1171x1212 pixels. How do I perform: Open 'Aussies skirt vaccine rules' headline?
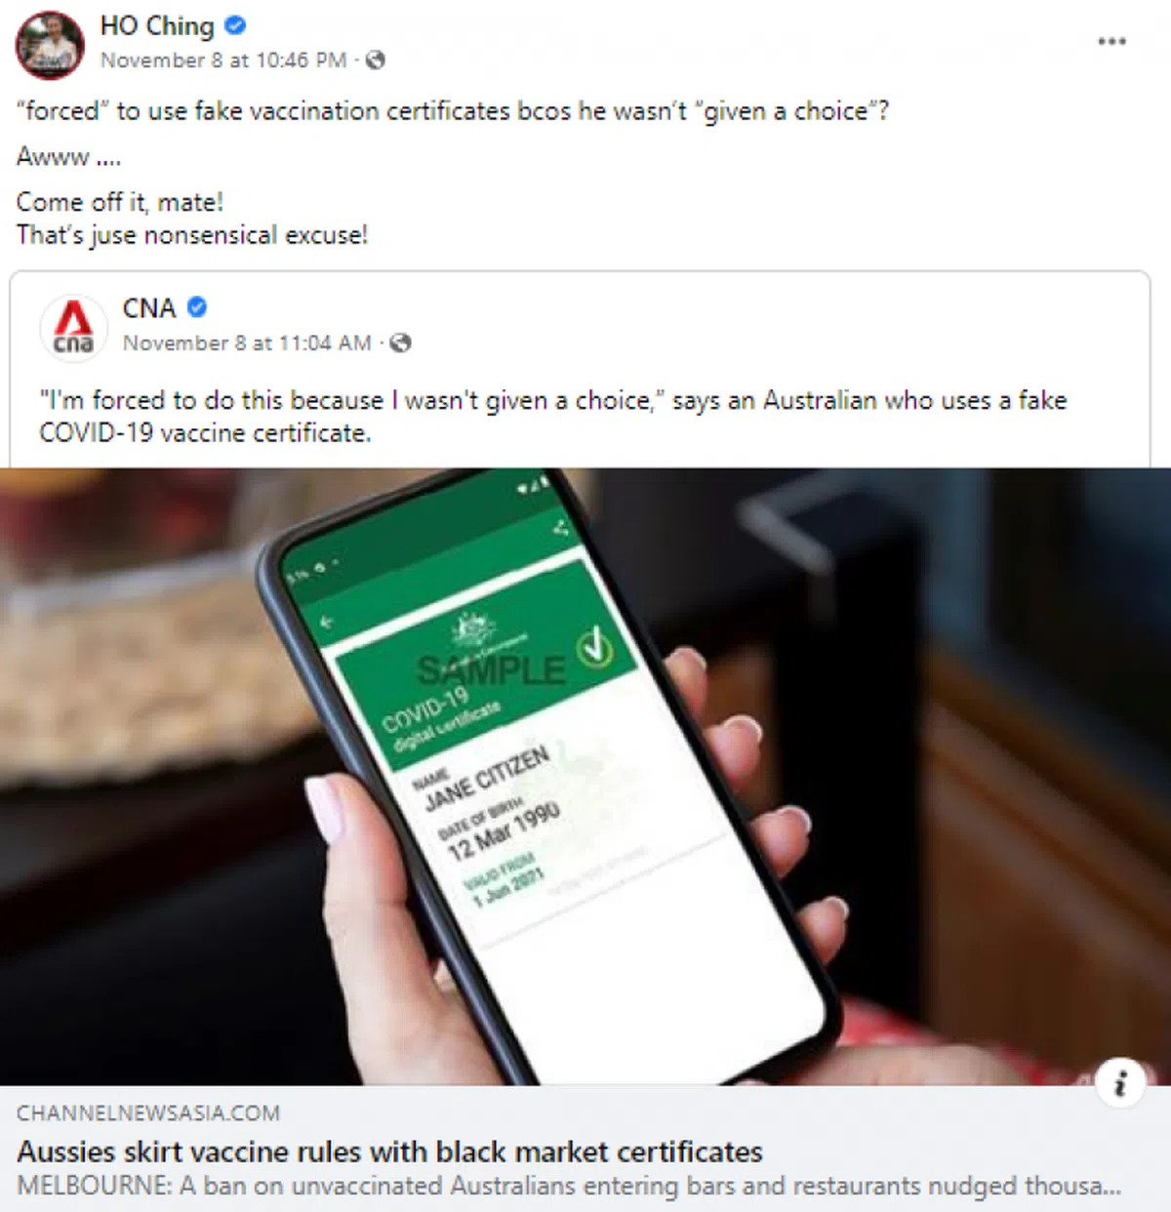pyautogui.click(x=389, y=1151)
